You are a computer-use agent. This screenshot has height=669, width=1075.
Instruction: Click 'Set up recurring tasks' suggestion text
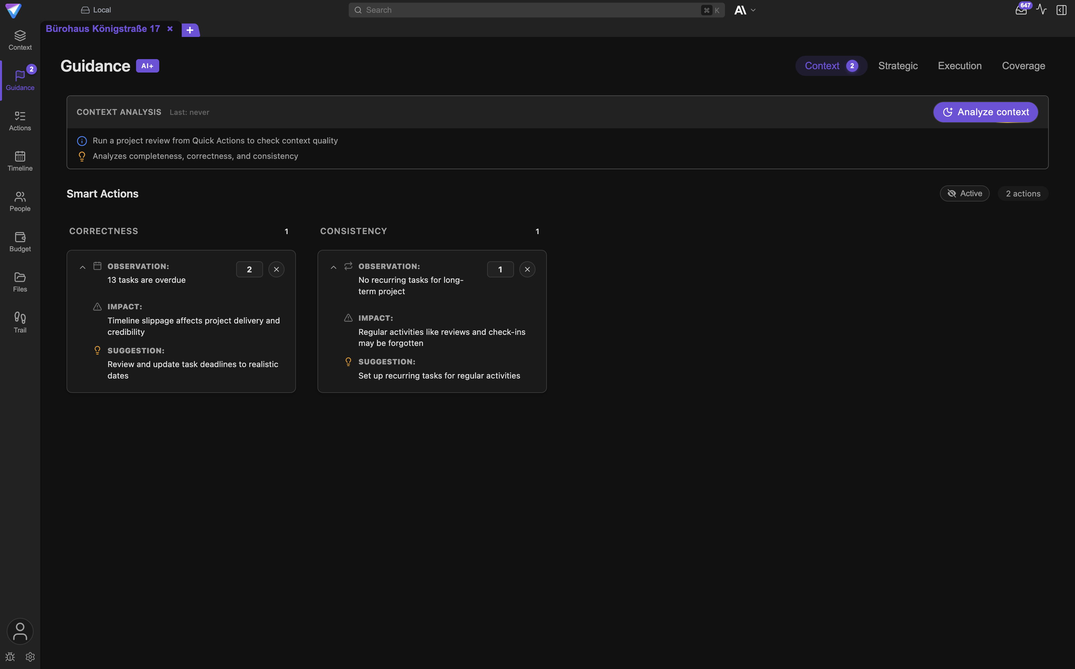pos(439,376)
